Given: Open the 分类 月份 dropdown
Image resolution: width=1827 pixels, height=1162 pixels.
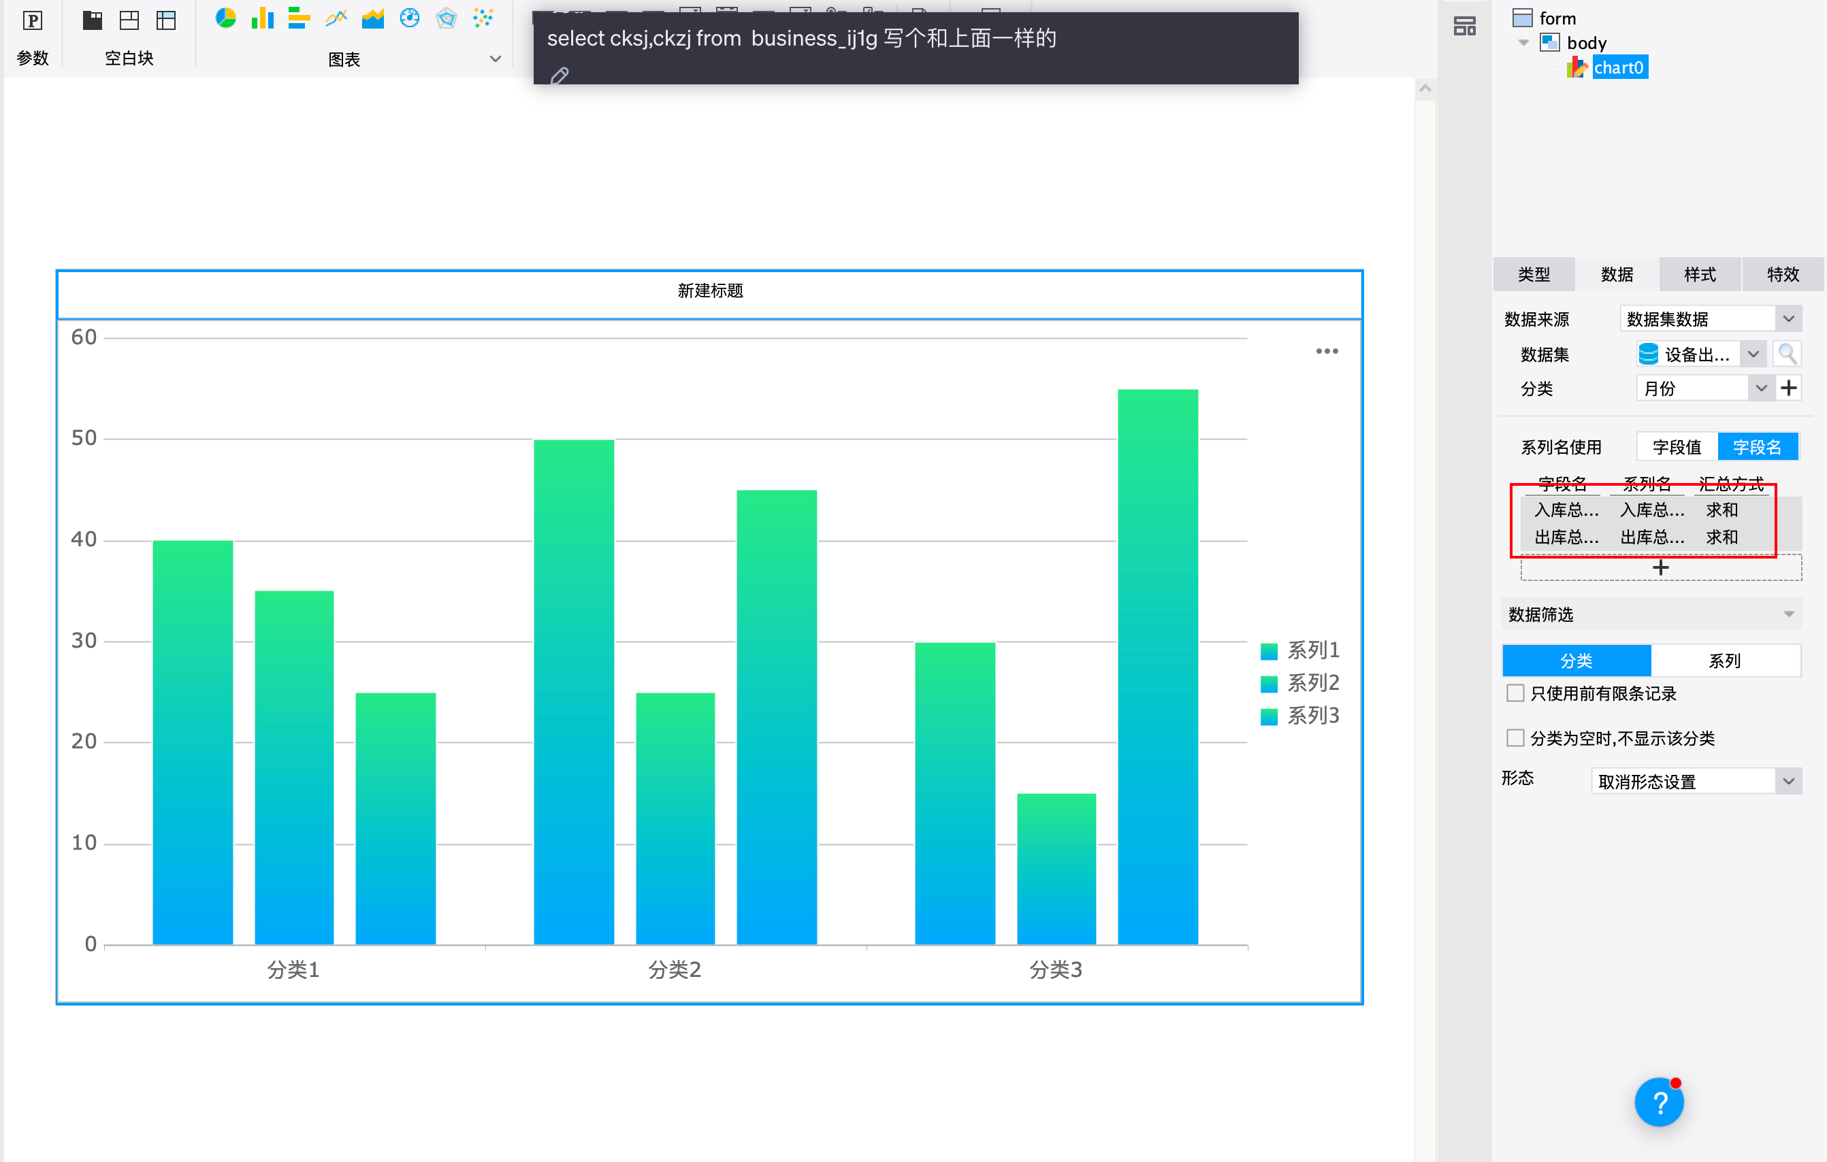Looking at the screenshot, I should (x=1705, y=388).
